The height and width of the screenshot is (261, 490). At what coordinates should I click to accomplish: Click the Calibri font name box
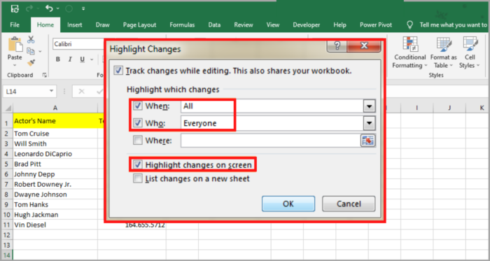pyautogui.click(x=78, y=44)
